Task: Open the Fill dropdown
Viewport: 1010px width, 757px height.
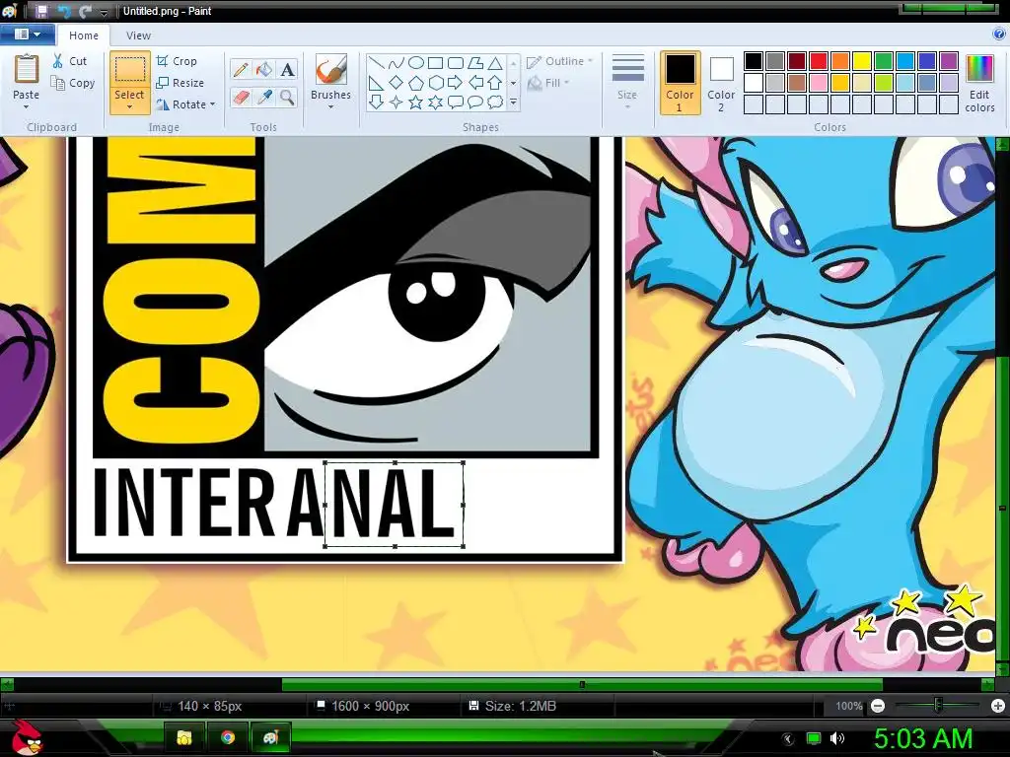Action: point(548,83)
